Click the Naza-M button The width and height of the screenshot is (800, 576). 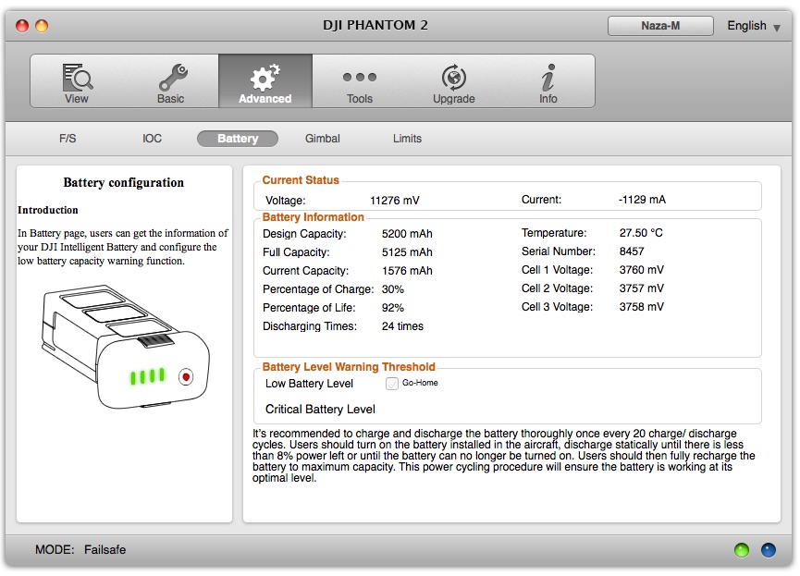[660, 26]
